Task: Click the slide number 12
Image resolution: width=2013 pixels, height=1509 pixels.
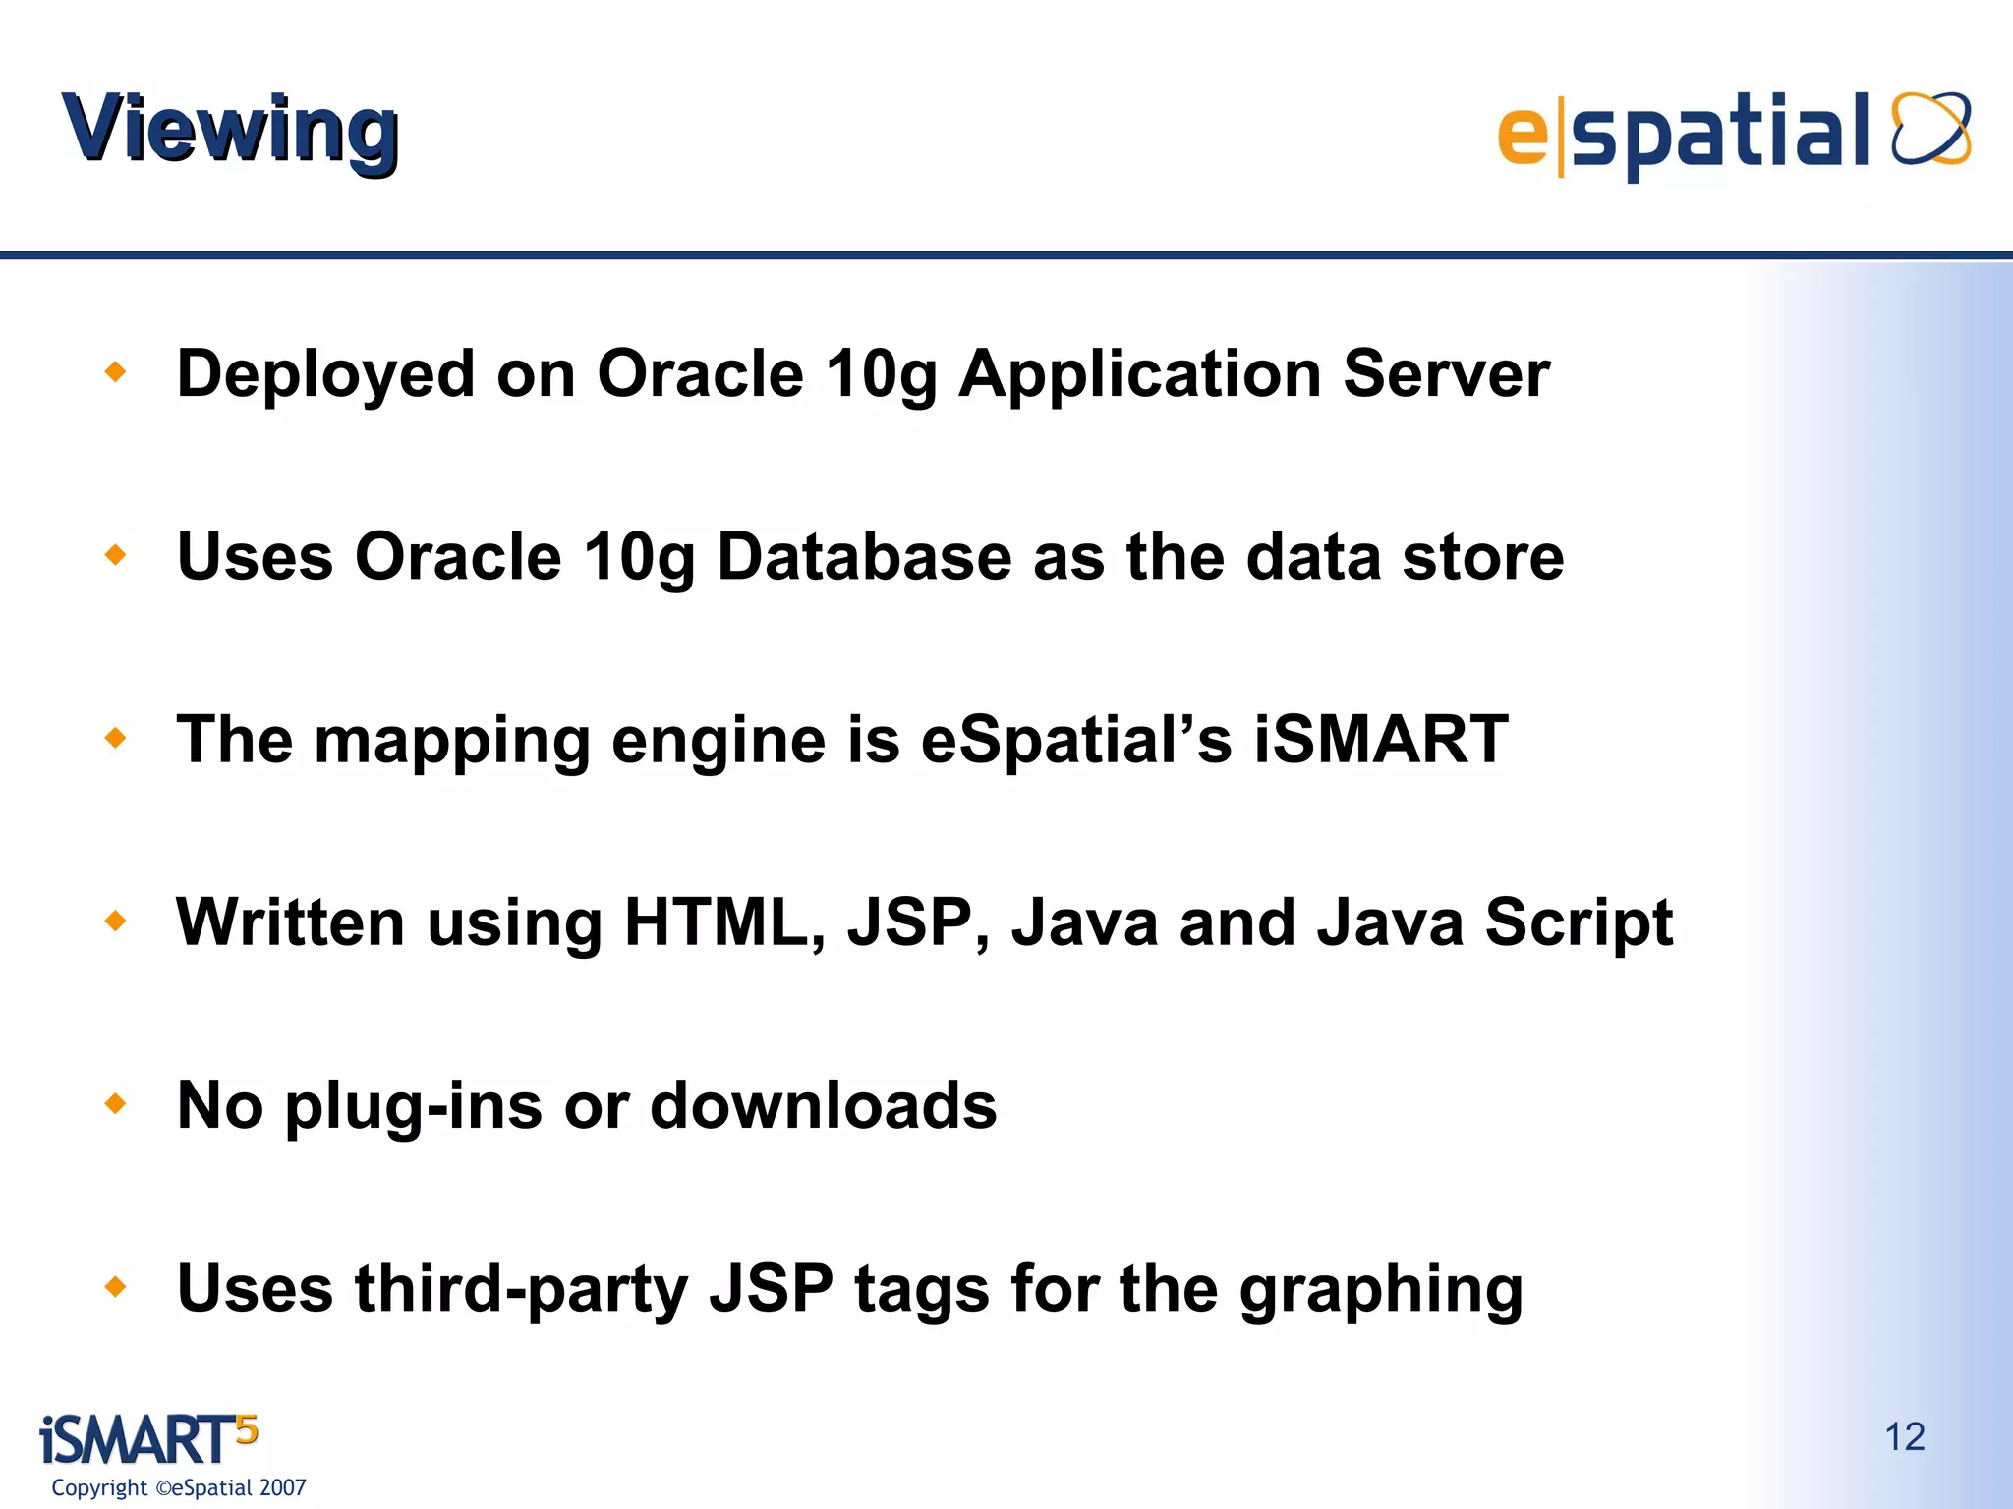Action: coord(1904,1437)
